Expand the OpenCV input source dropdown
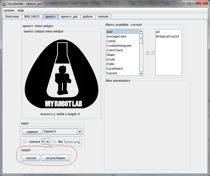Screen dimensions: 210x176 point(80,132)
